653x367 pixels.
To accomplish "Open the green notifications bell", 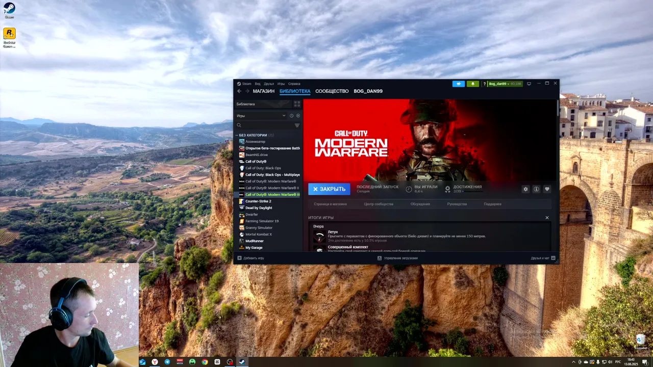I will pos(472,84).
